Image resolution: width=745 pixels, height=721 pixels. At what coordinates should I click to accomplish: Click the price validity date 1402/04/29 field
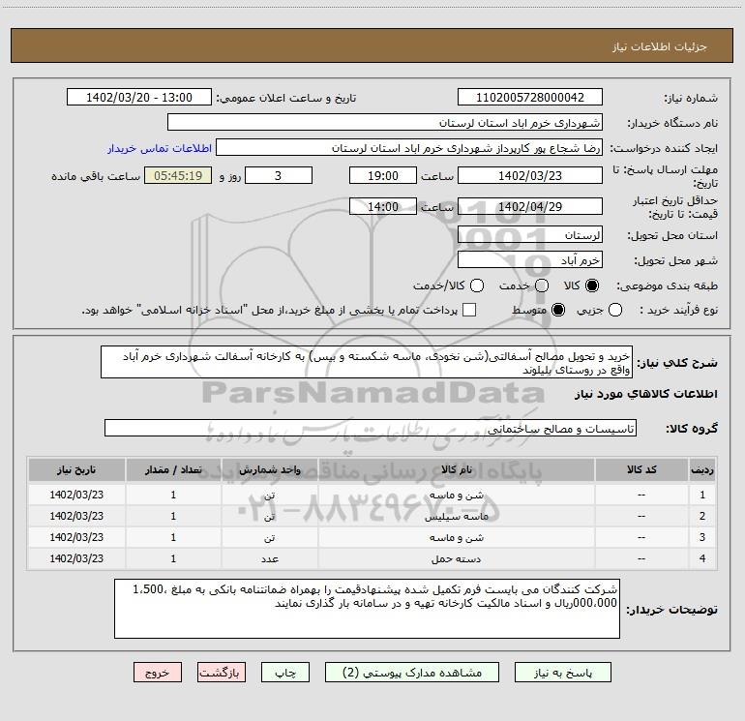530,207
